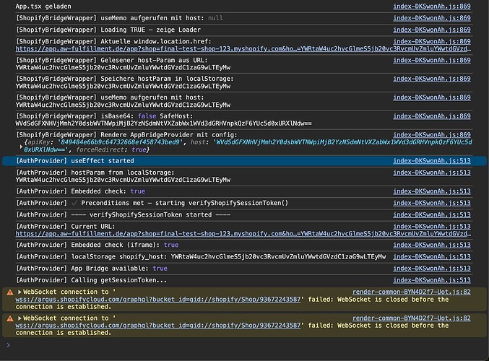Open source link for 'App.tsx geladen'
The height and width of the screenshot is (361, 489).
pos(432,6)
